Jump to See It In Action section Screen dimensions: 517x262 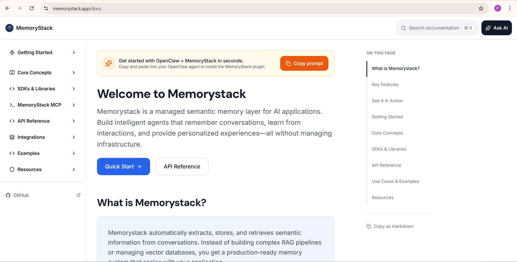pos(387,101)
